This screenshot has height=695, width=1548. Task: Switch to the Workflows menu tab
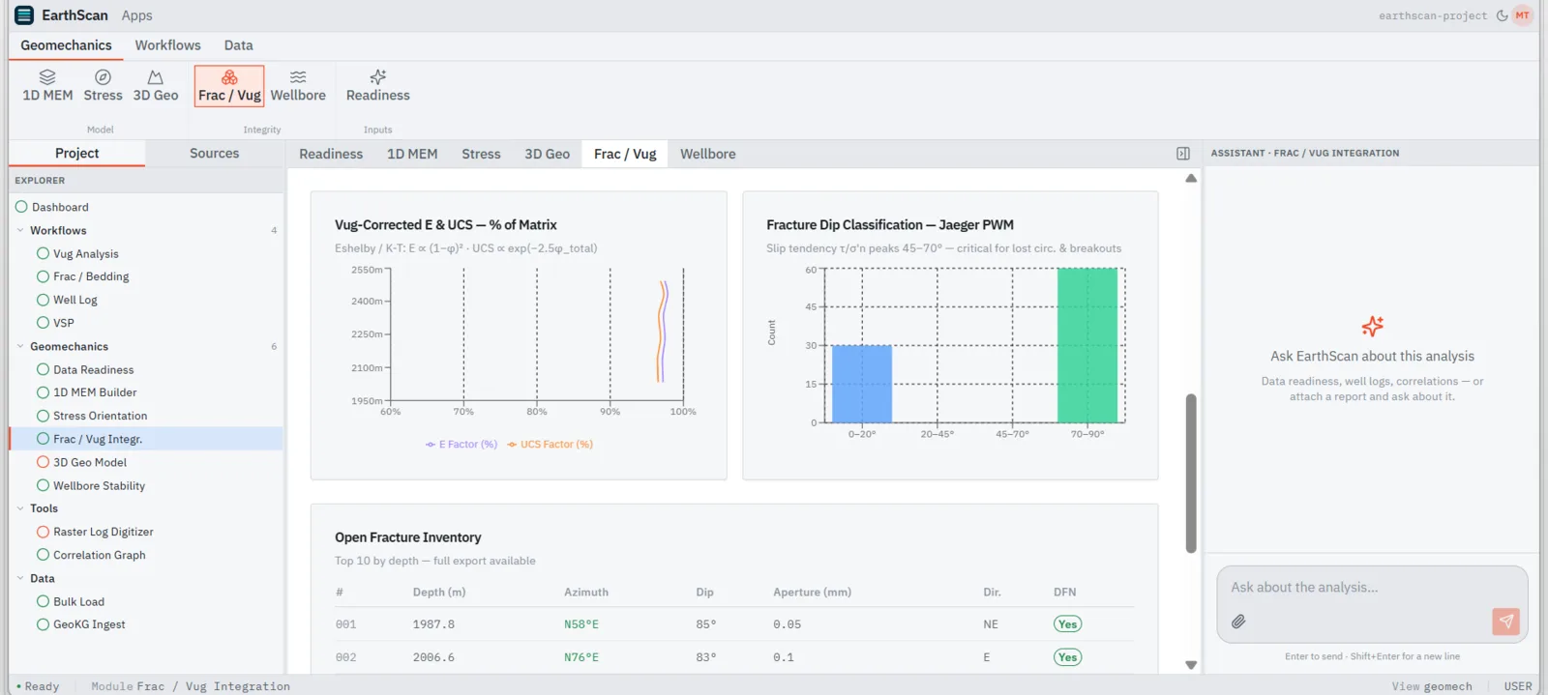point(167,45)
